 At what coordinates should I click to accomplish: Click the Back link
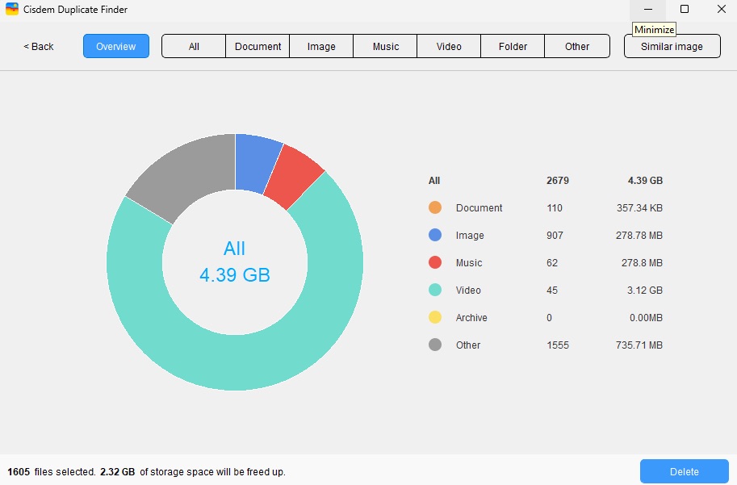[37, 46]
